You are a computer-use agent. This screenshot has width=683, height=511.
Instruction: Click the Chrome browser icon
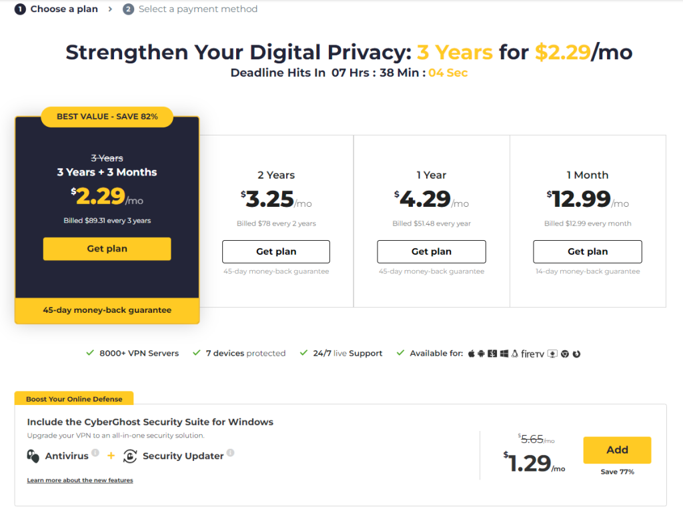pyautogui.click(x=565, y=354)
